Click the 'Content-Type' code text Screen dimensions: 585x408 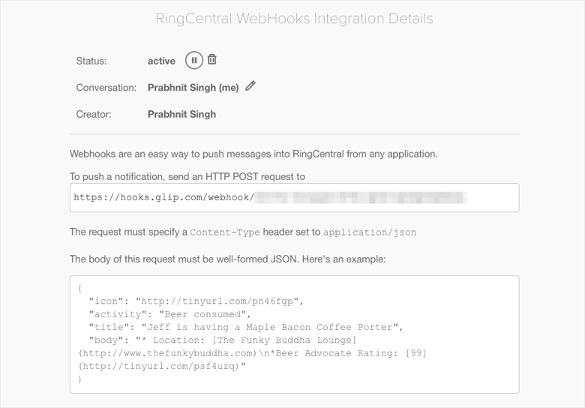tap(224, 232)
